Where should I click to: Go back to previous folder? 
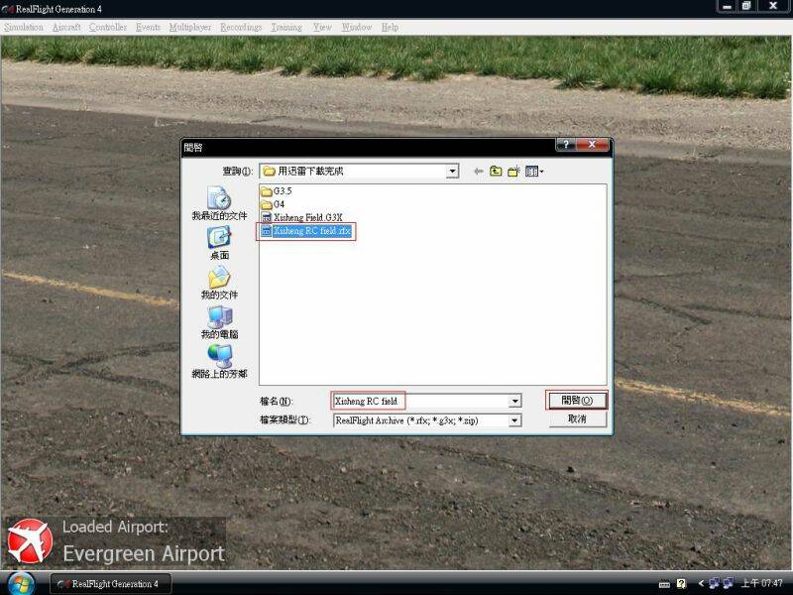point(478,172)
